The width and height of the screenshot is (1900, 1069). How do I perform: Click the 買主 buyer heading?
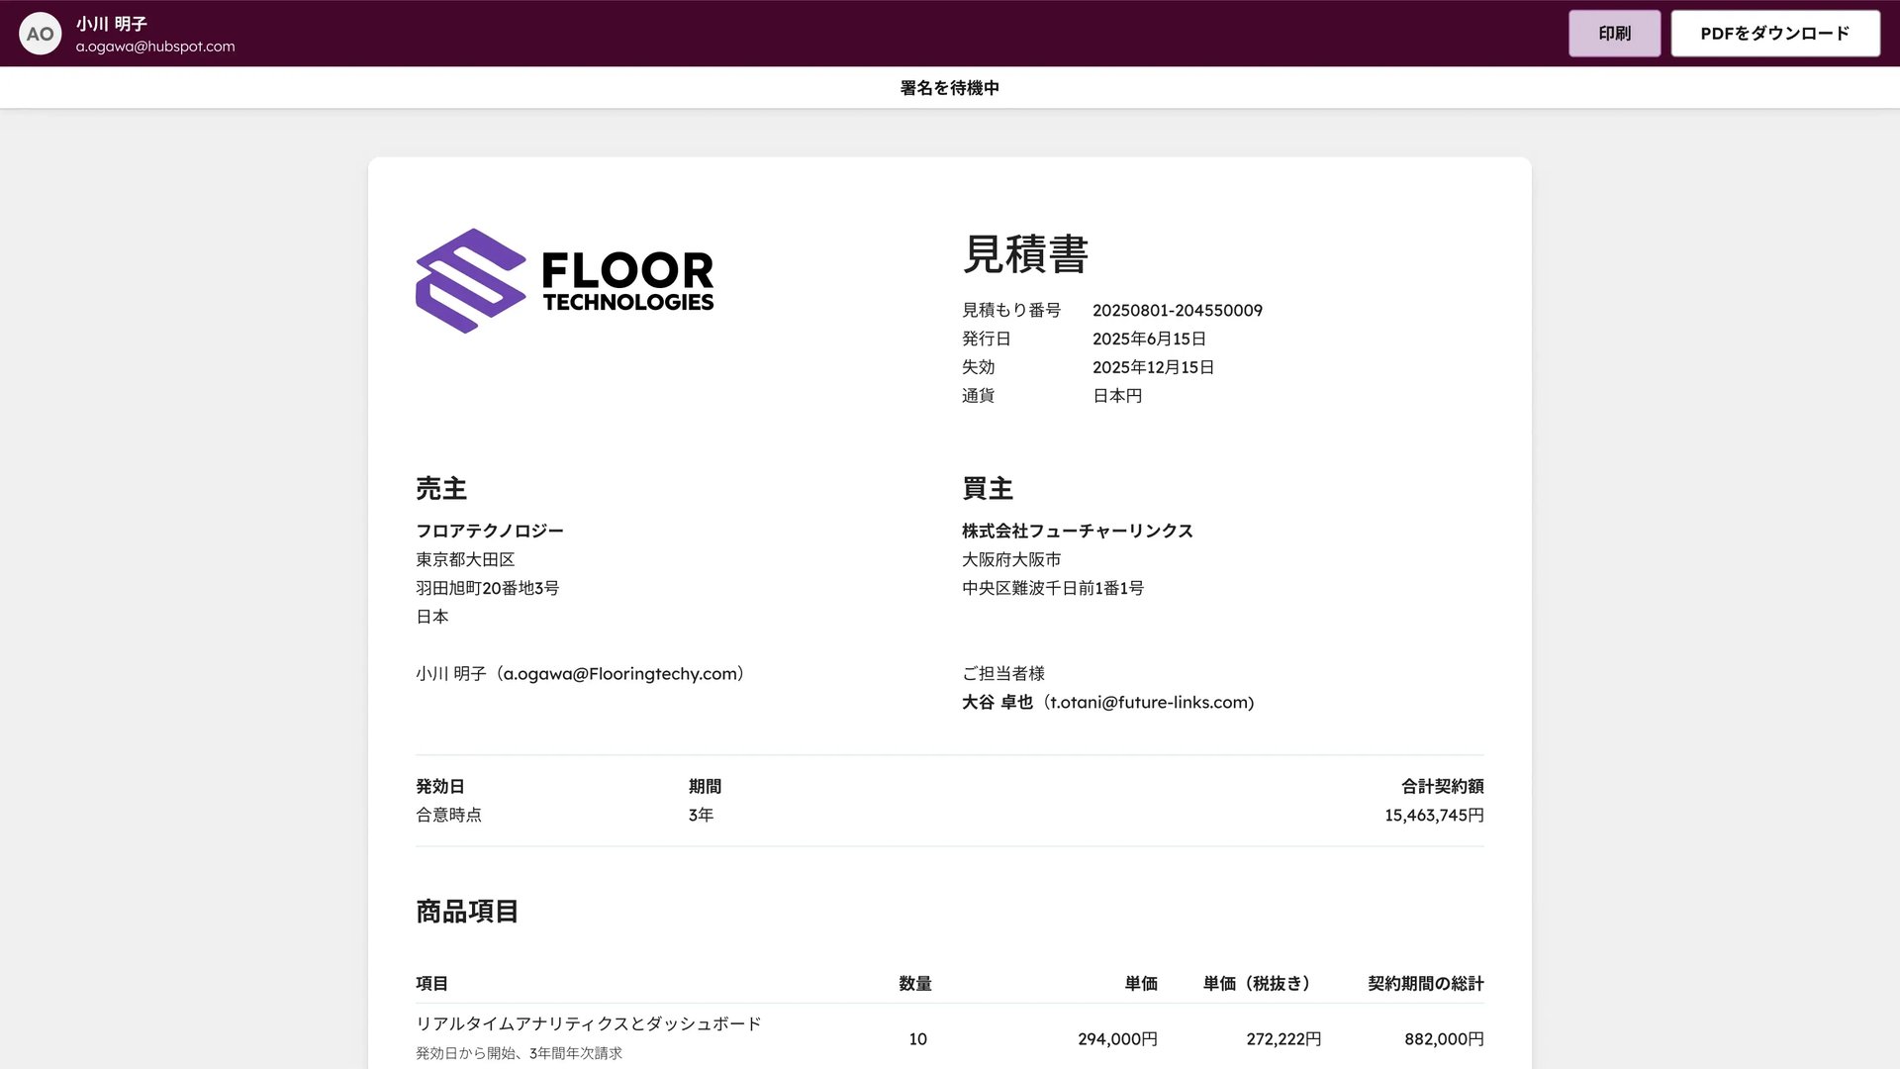987,488
